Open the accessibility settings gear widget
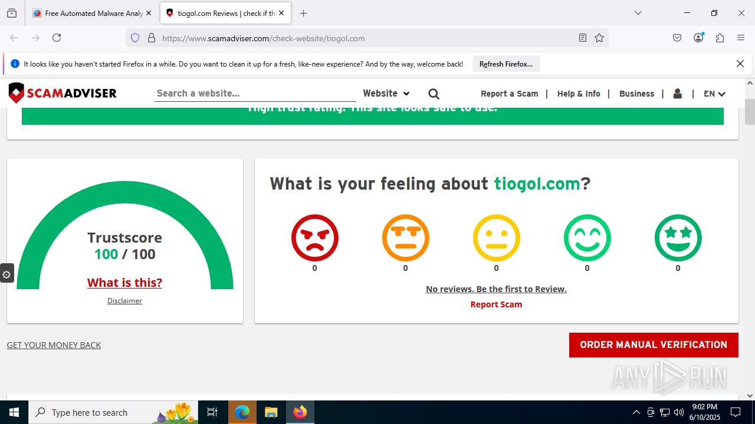755x424 pixels. 6,274
